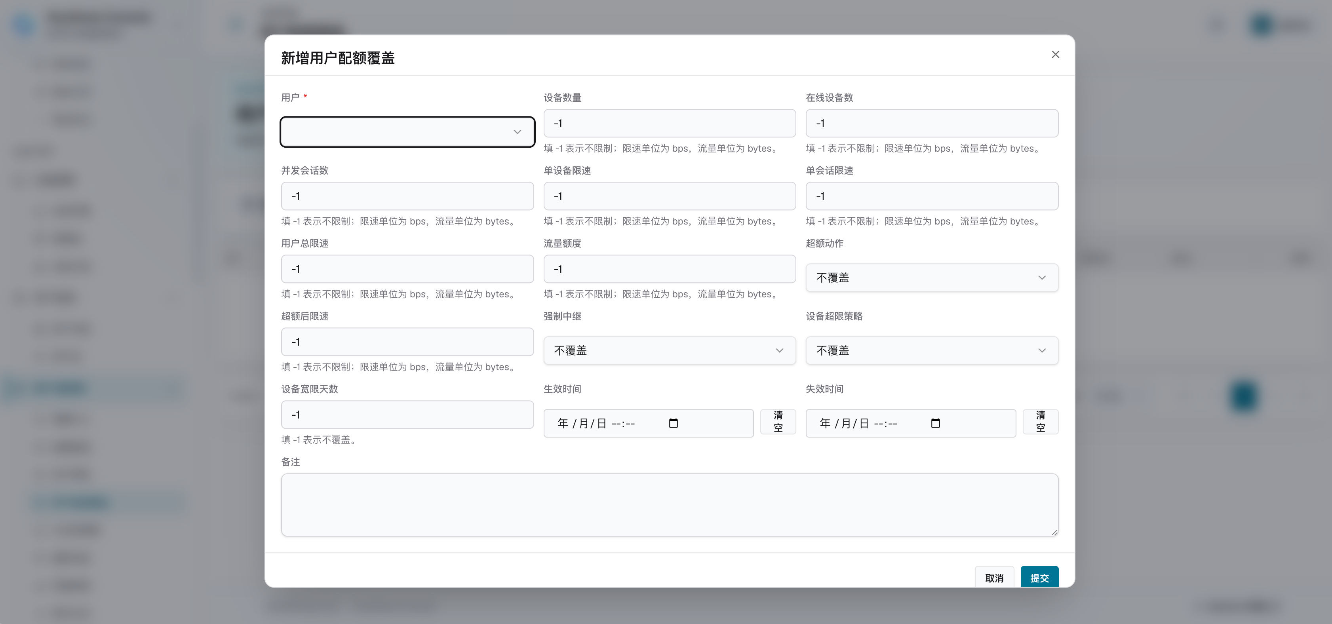Open the 用户 dropdown selector

(x=407, y=132)
